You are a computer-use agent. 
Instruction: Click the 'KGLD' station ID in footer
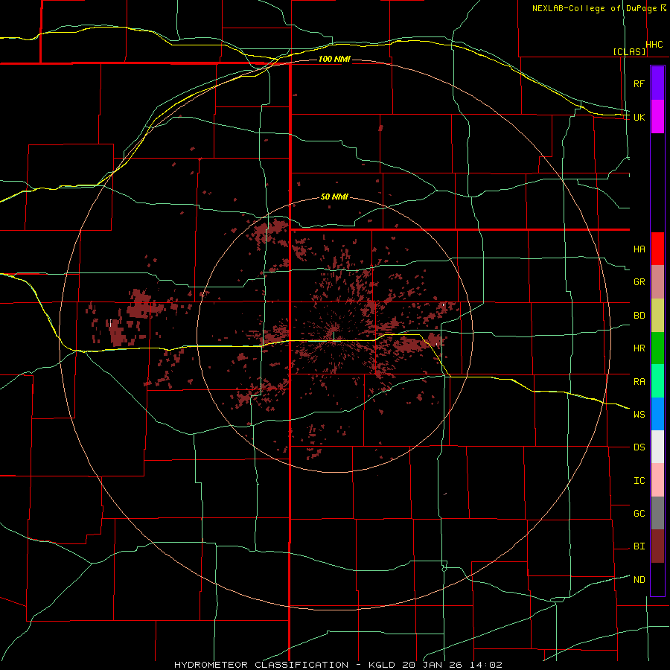click(382, 665)
